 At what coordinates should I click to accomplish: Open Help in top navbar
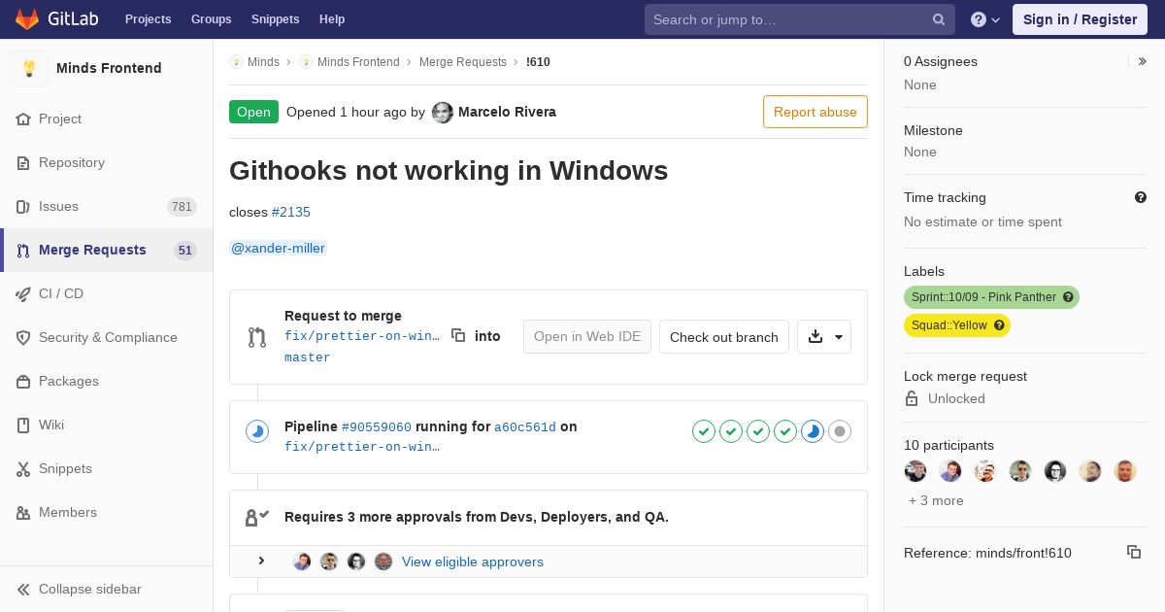[332, 19]
